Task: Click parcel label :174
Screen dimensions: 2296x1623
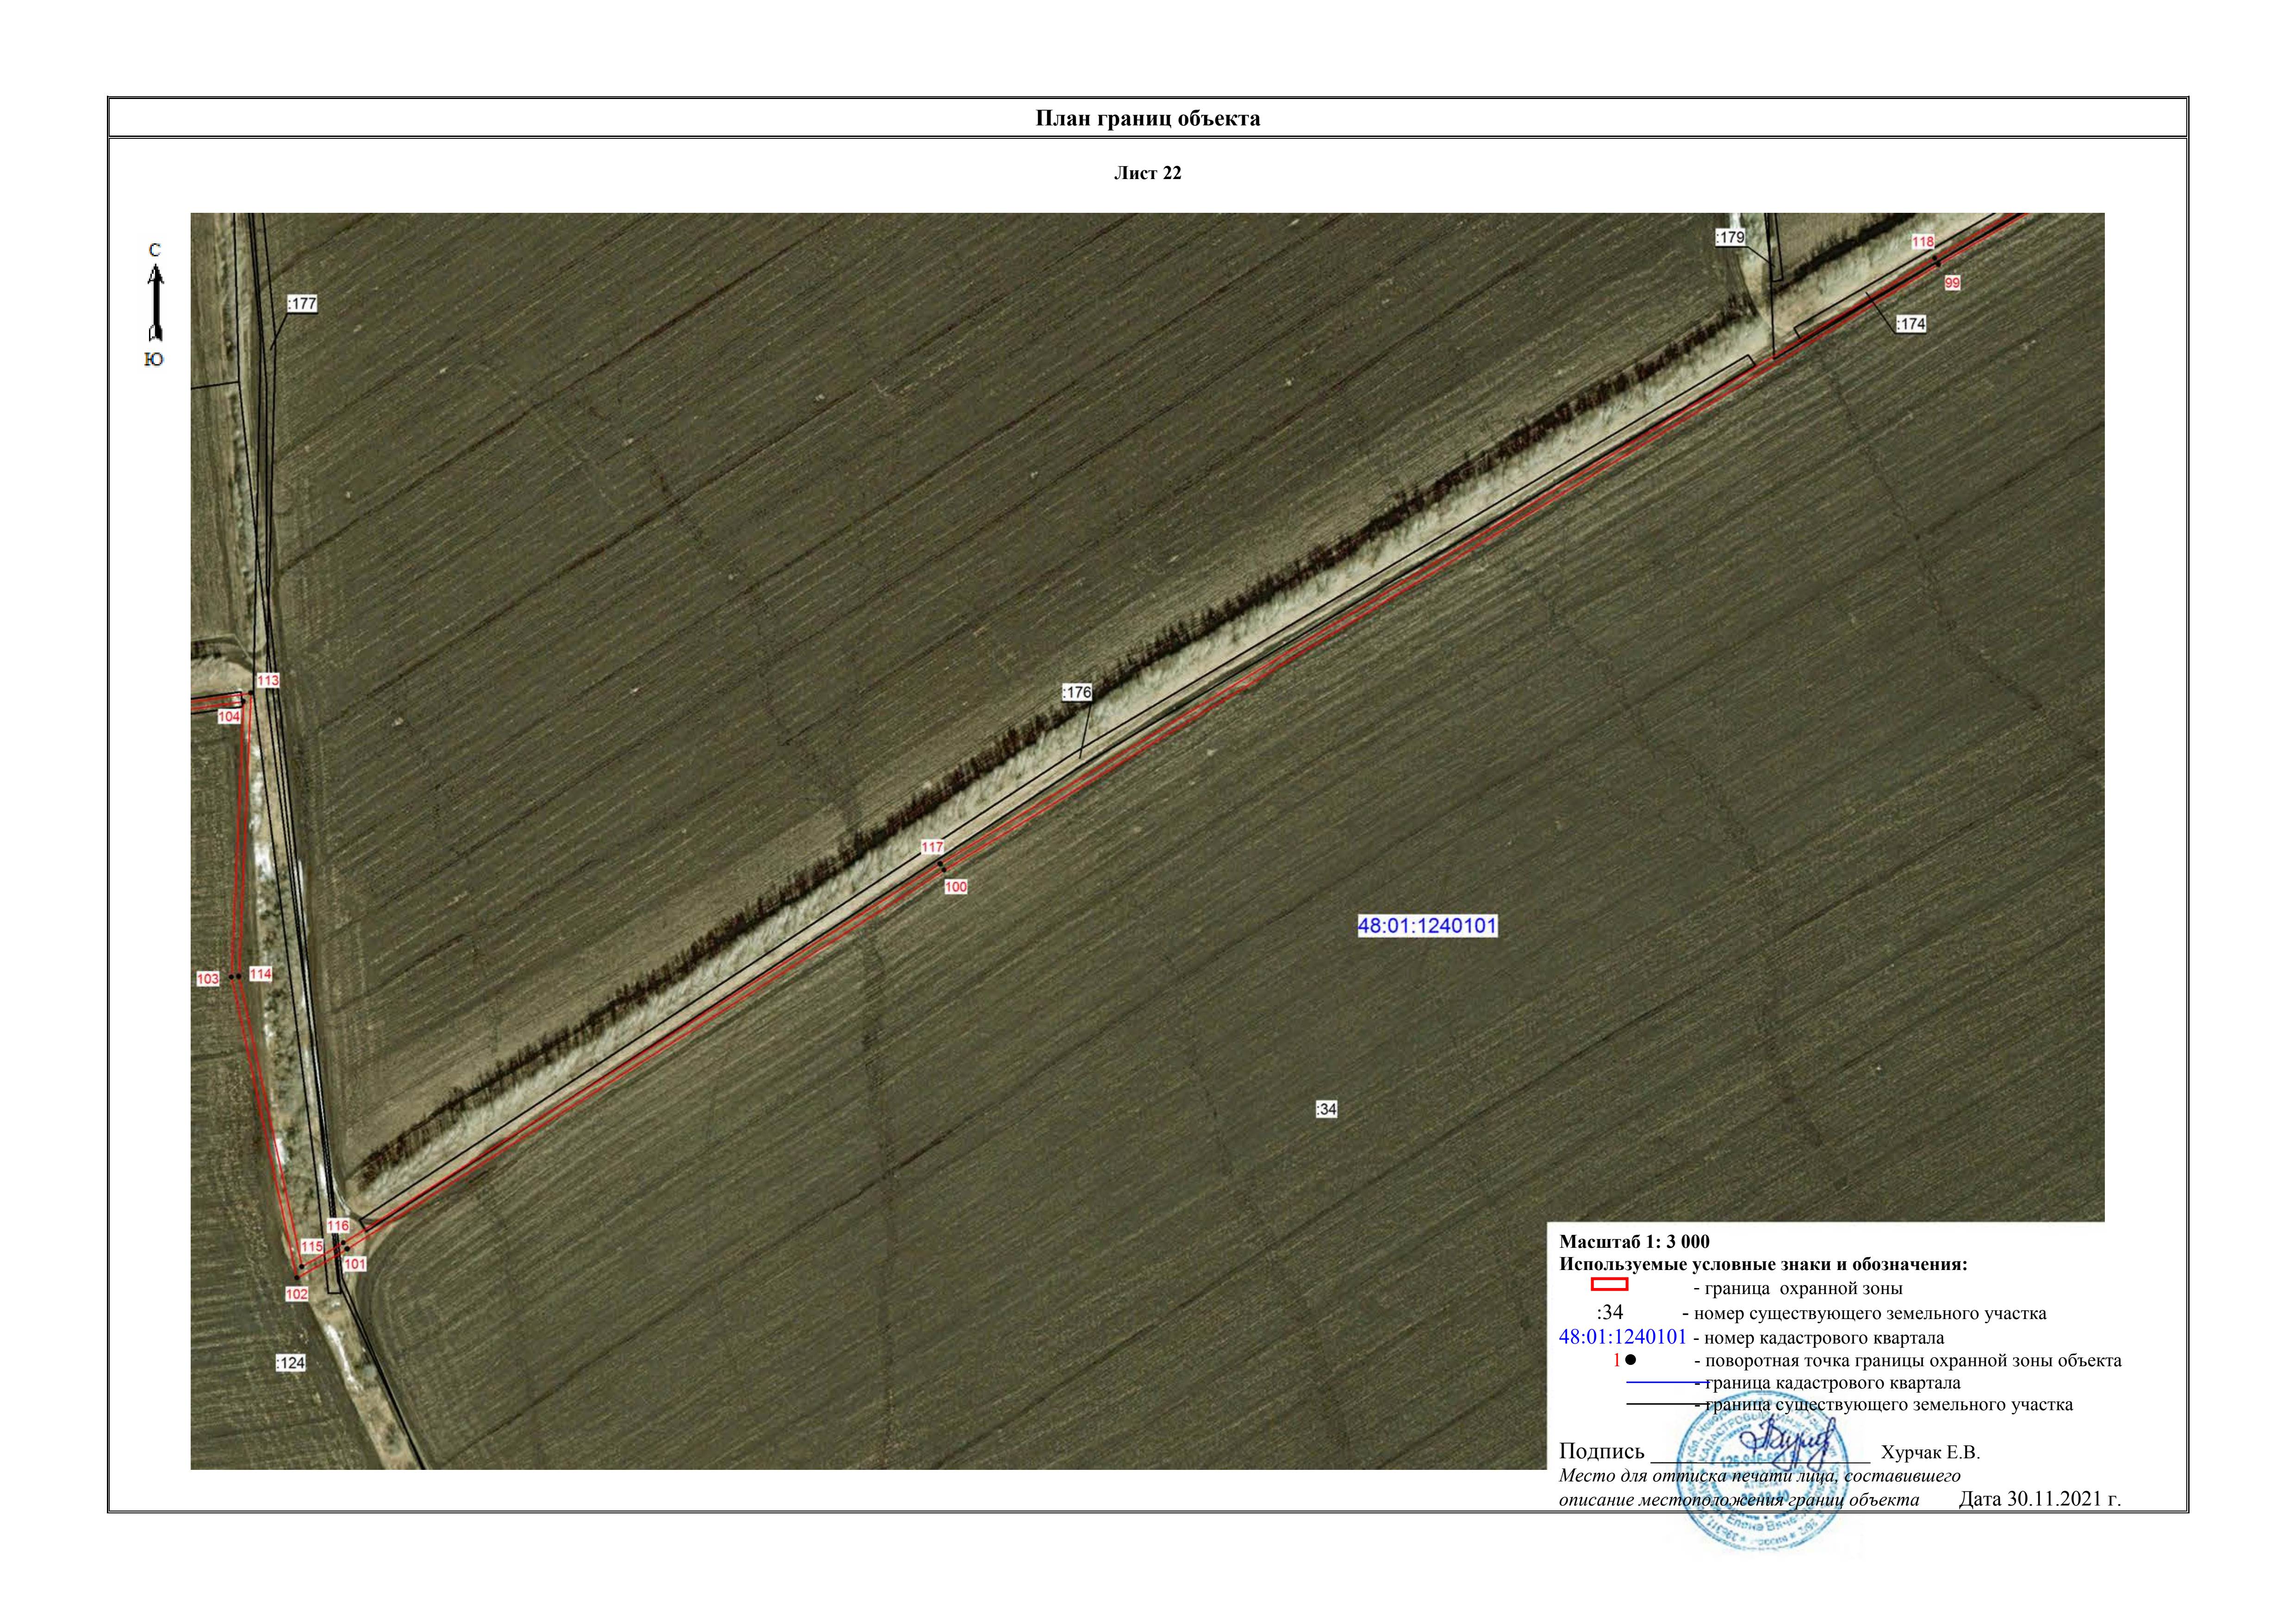Action: [1910, 324]
